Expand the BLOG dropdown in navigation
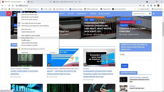Image resolution: width=164 pixels, height=92 pixels. pyautogui.click(x=62, y=14)
